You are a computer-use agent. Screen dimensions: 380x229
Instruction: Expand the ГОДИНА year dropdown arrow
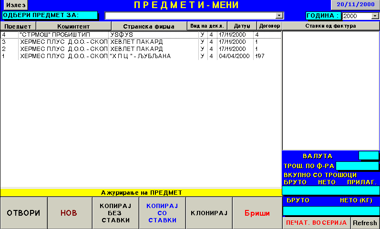click(x=375, y=16)
